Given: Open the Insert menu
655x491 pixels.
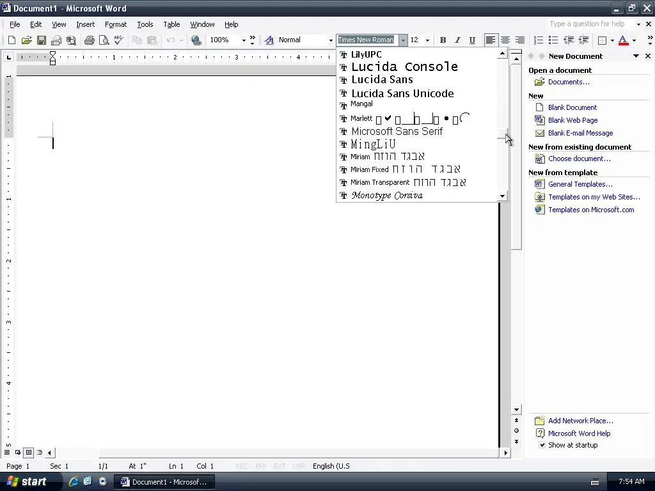Looking at the screenshot, I should pos(85,24).
